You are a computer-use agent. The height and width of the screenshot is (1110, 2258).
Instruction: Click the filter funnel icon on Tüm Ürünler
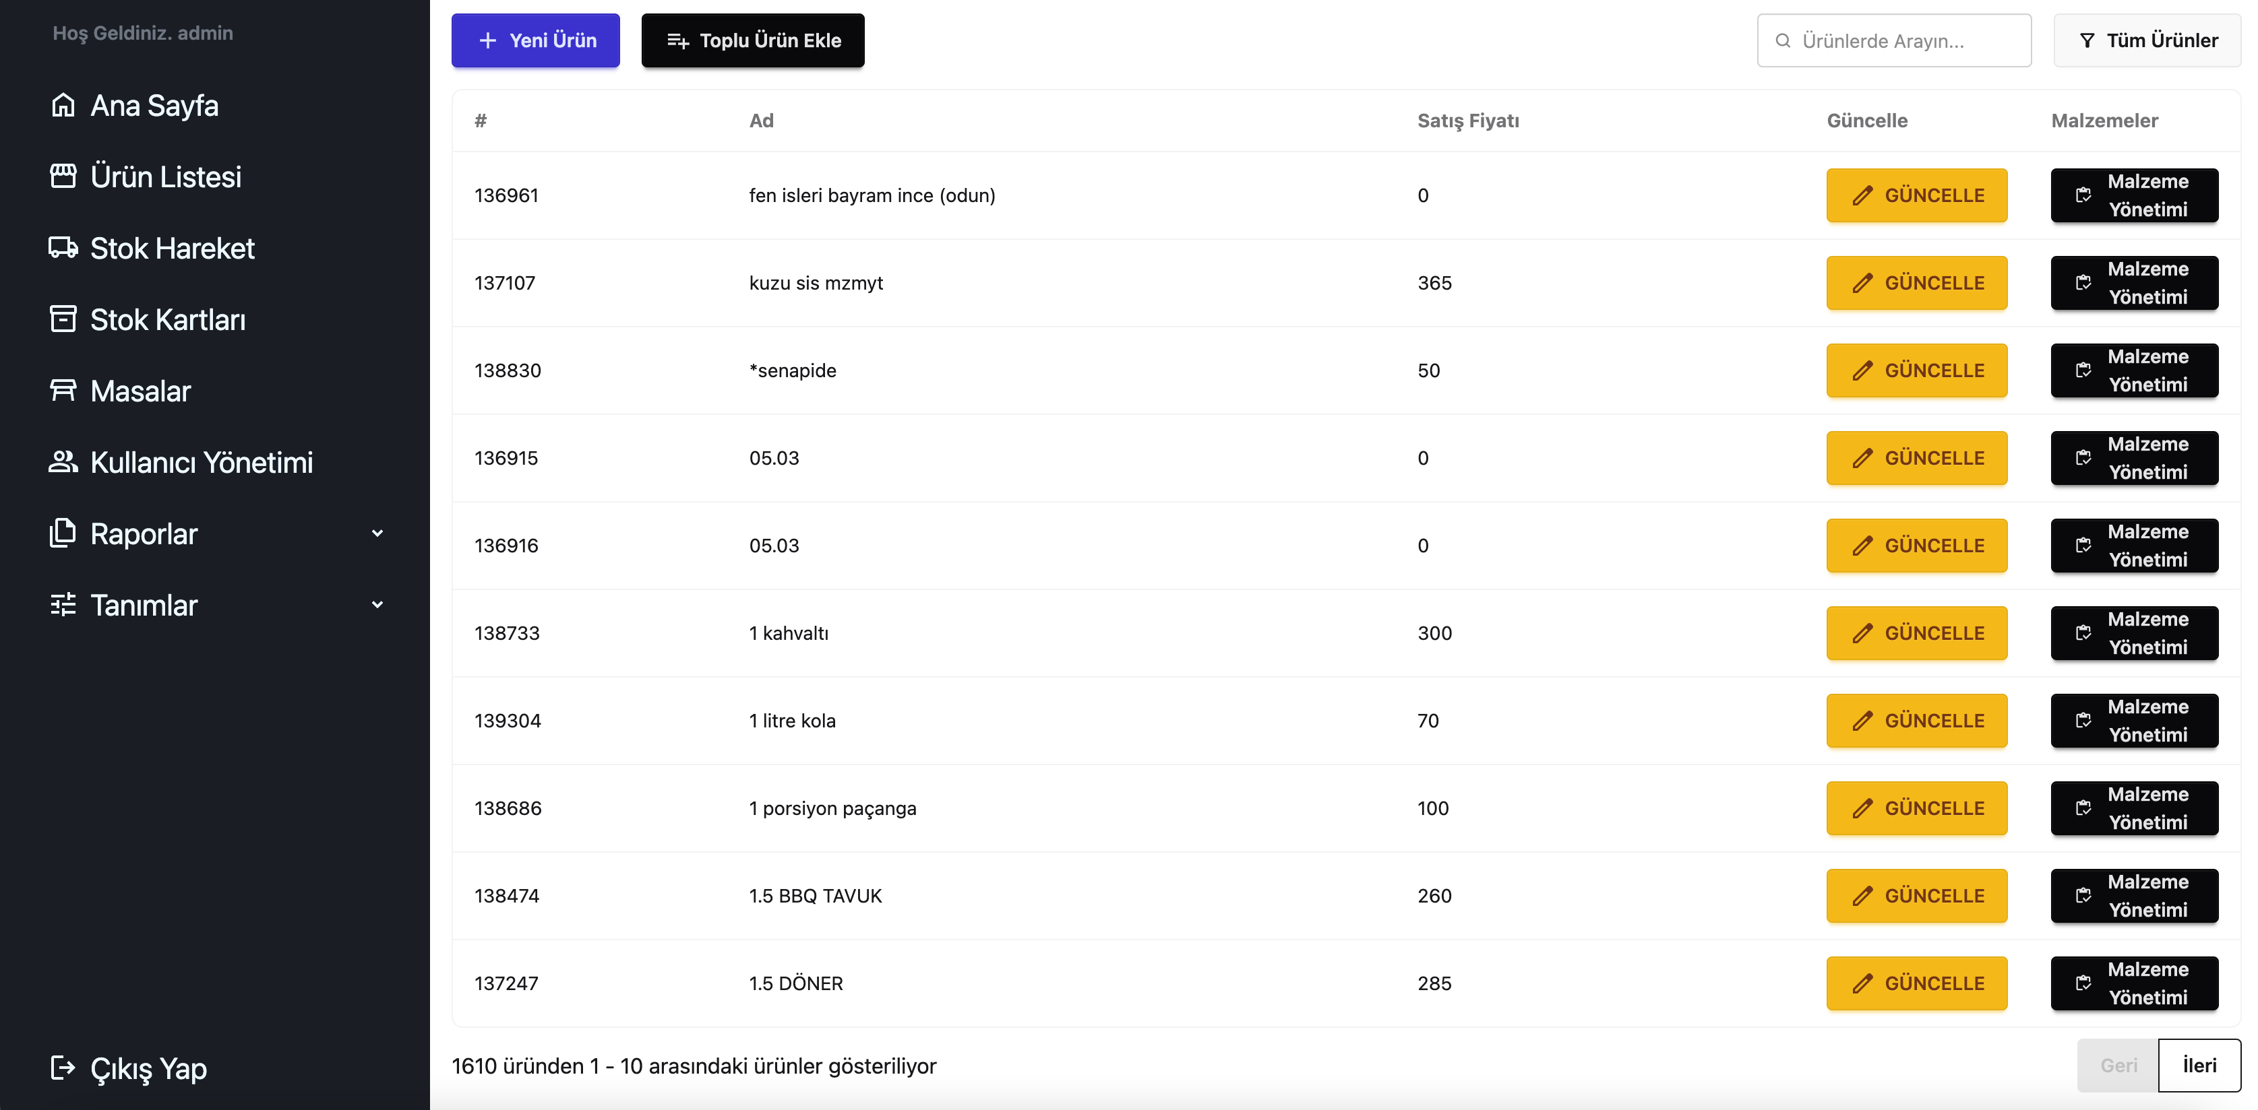tap(2087, 40)
